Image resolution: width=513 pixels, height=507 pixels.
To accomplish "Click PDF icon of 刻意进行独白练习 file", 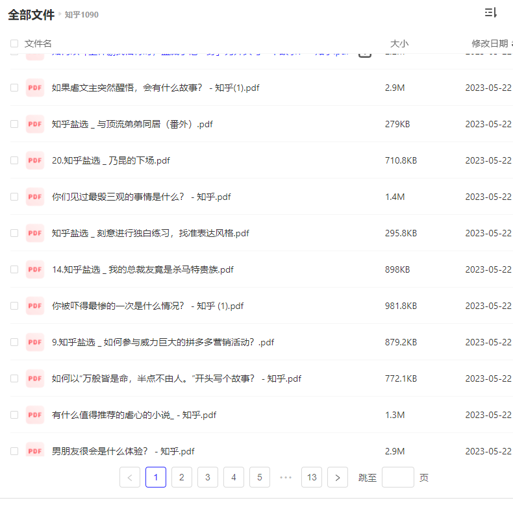I will pyautogui.click(x=35, y=233).
